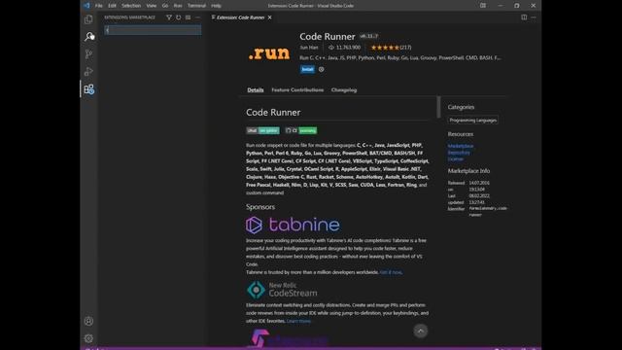Focus the extensions marketplace search box
This screenshot has height=350, width=622.
point(153,30)
